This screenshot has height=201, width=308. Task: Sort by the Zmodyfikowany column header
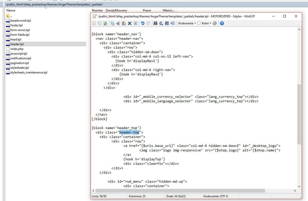116,10
